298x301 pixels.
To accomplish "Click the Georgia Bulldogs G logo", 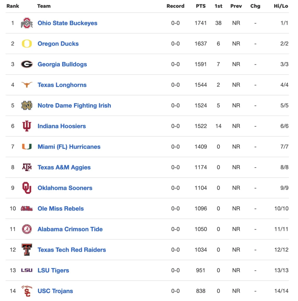I will click(x=27, y=64).
